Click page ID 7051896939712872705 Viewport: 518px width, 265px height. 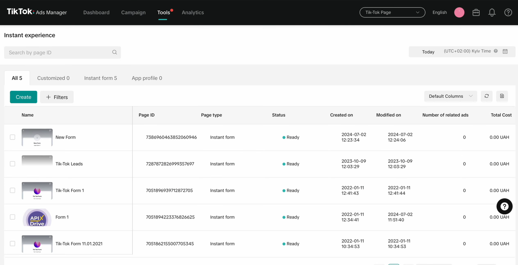[x=169, y=190]
